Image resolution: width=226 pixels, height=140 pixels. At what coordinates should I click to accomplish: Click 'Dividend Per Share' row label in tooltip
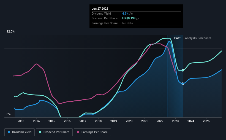click(x=105, y=18)
